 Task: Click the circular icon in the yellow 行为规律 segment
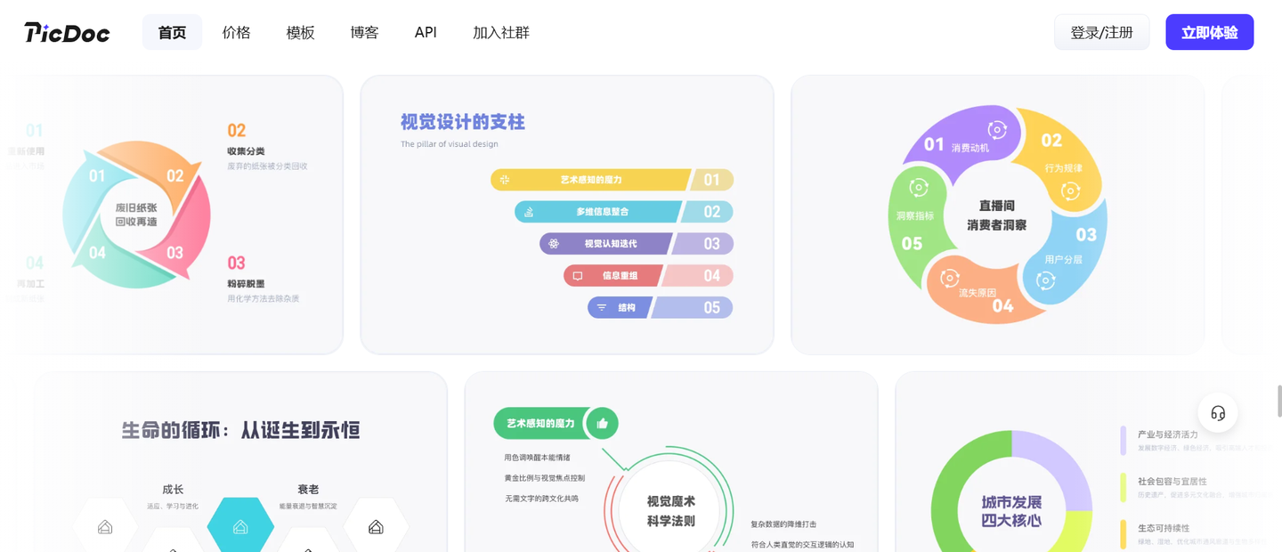tap(1071, 191)
